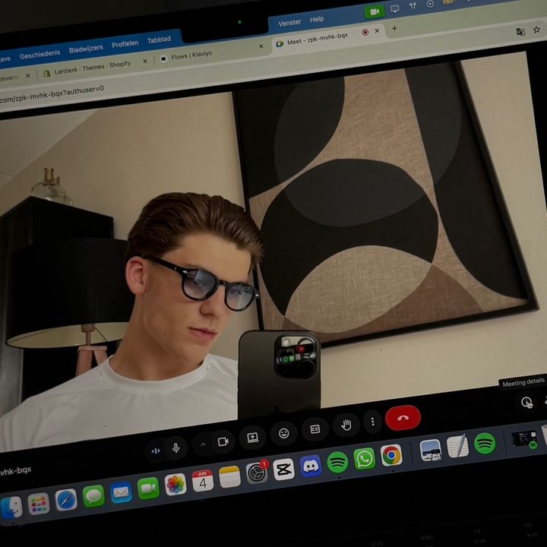Screen dimensions: 547x547
Task: Open the AirPods menu bar icon
Action: pos(413,6)
